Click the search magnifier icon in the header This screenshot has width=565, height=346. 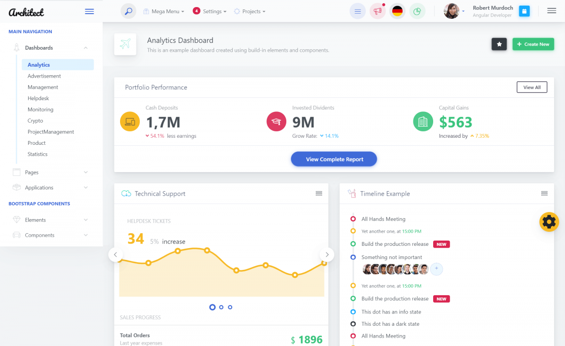pos(128,11)
